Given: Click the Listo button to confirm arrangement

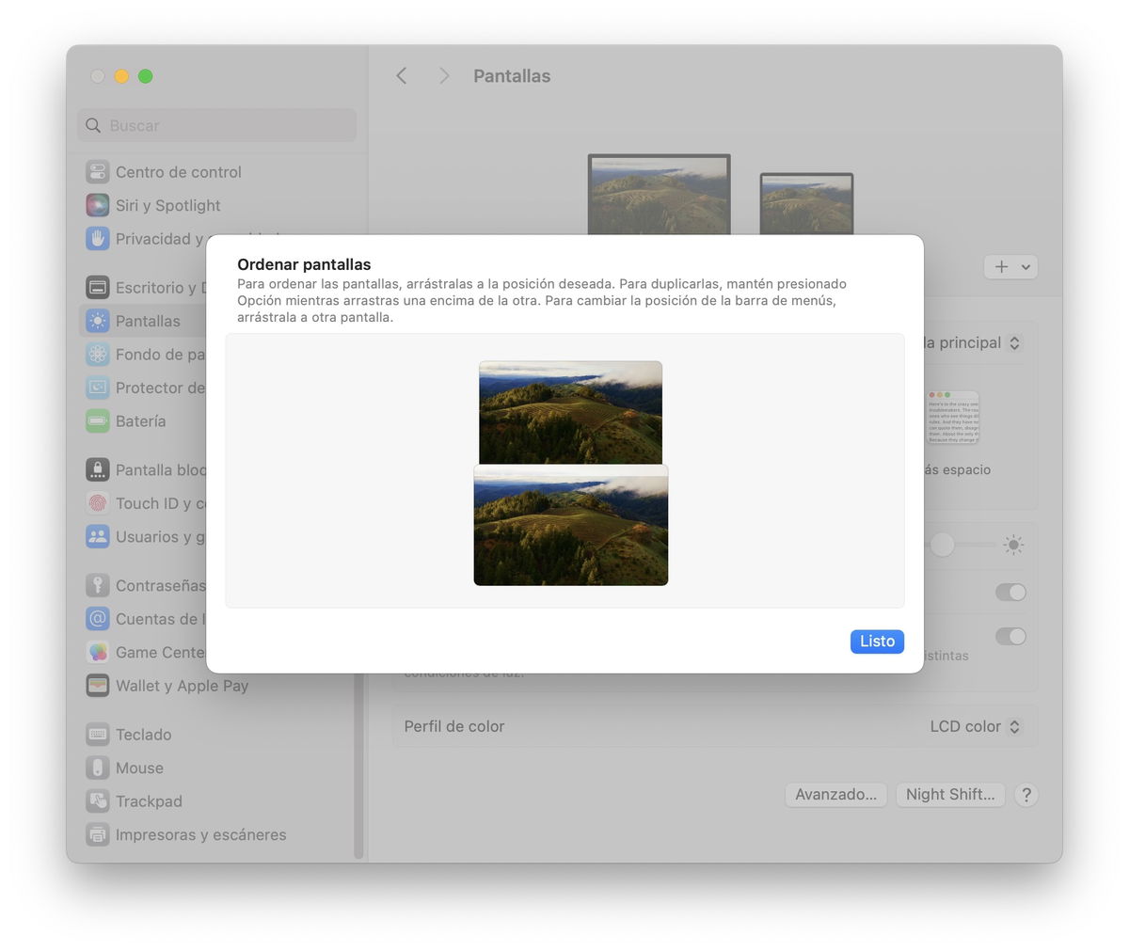Looking at the screenshot, I should [x=876, y=641].
